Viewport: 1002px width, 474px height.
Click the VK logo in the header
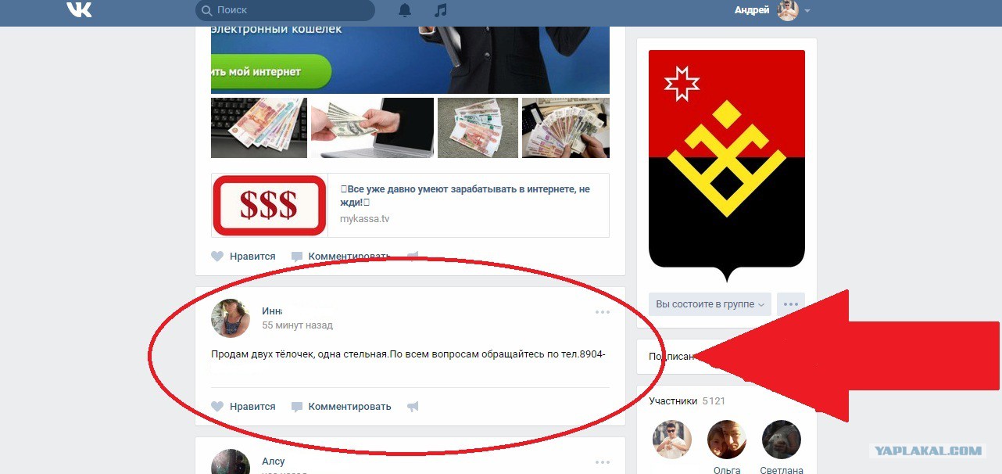click(x=79, y=10)
